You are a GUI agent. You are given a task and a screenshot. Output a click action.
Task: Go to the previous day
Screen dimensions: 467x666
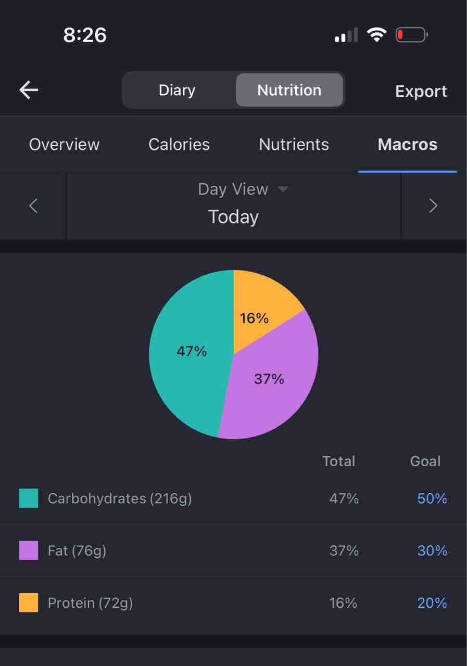[x=33, y=206]
